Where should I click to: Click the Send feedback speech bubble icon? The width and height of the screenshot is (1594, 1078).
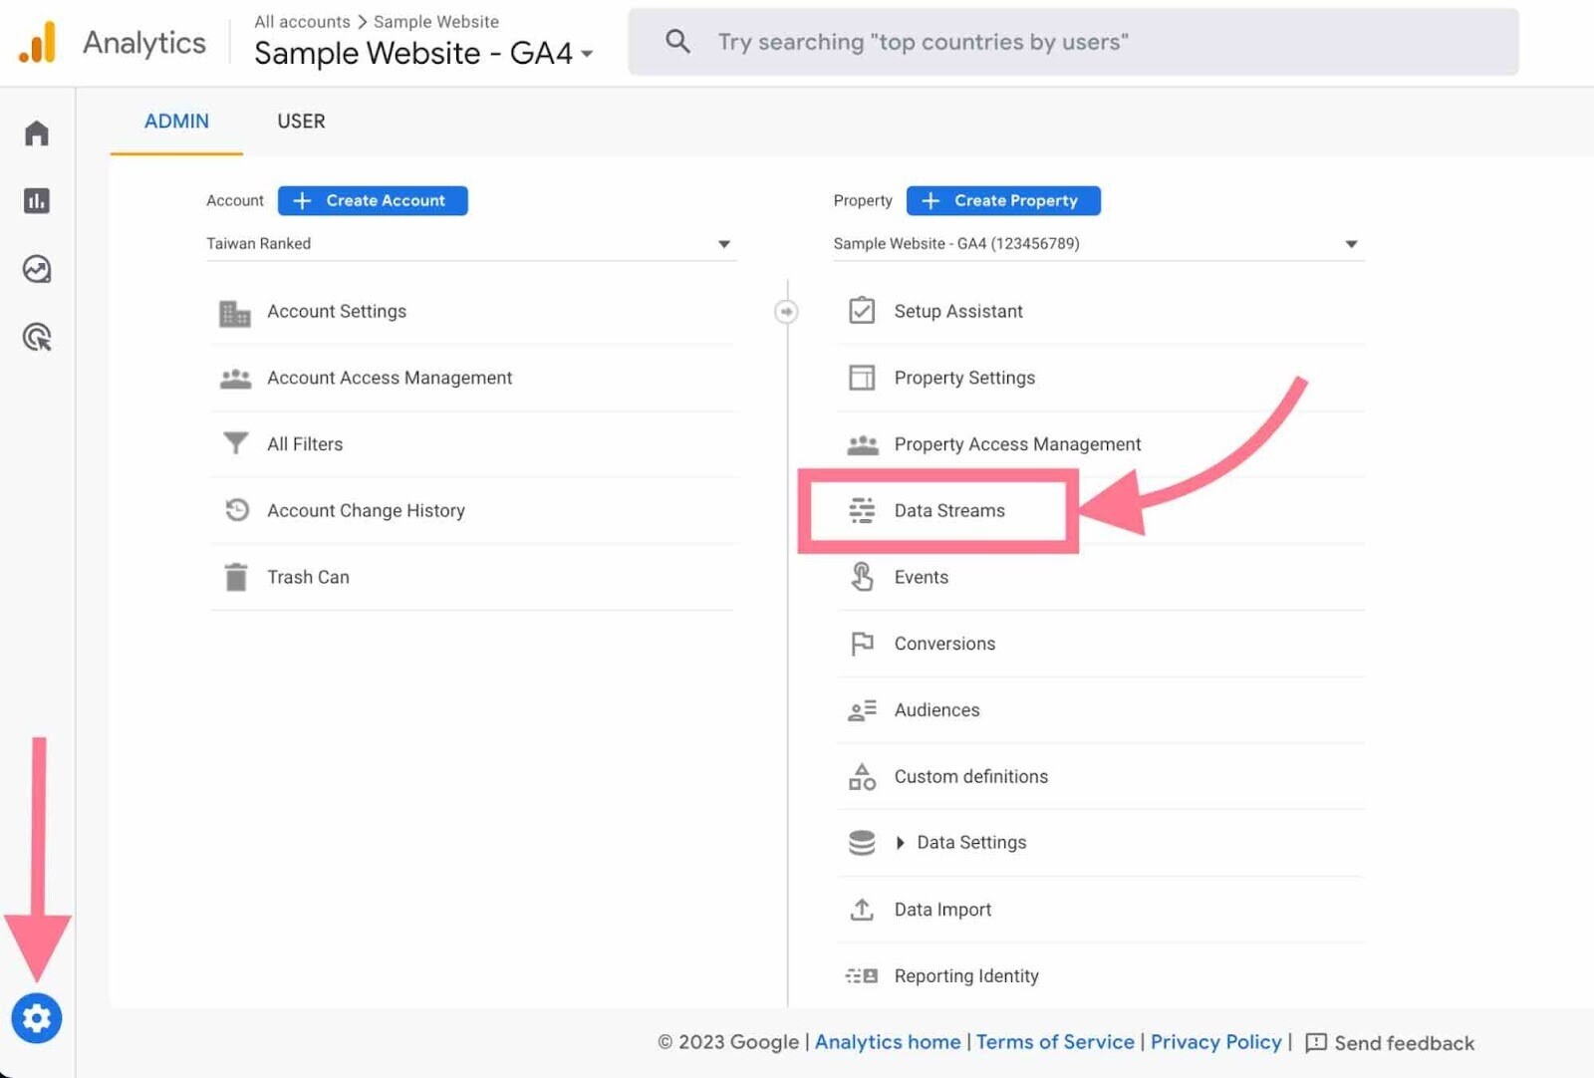1317,1042
